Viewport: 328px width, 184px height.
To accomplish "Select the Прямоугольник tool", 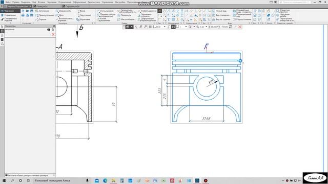I will coord(45,15).
